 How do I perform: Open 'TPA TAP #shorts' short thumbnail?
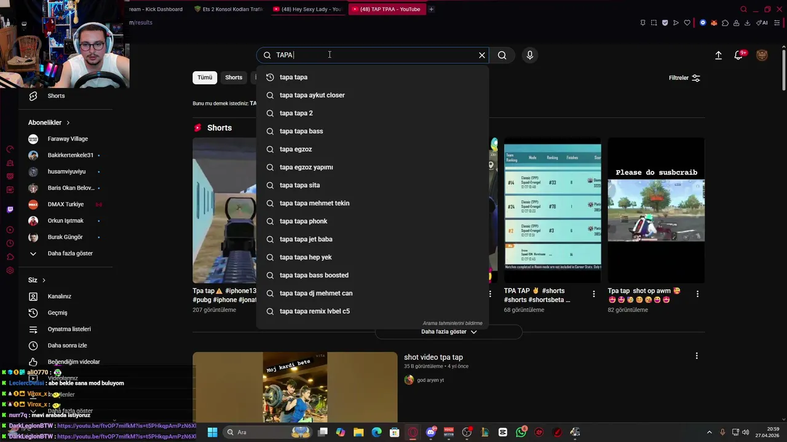click(x=553, y=210)
